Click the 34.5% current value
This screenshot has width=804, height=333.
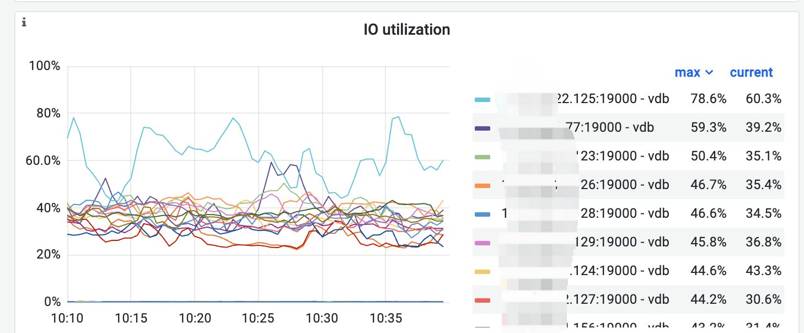(763, 214)
